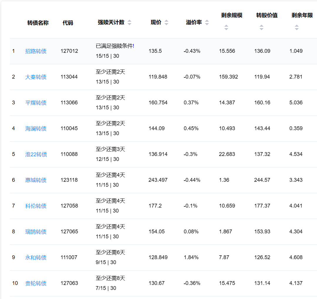Click the 转债名称 column header
The image size is (317, 299).
click(x=38, y=23)
